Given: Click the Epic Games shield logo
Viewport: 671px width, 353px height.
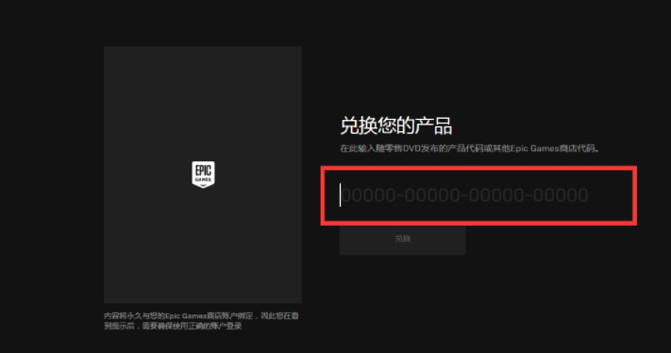Looking at the screenshot, I should [203, 175].
